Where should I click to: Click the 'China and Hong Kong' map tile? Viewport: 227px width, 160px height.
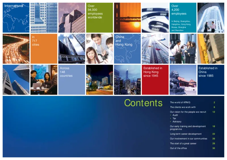click(x=127, y=49)
